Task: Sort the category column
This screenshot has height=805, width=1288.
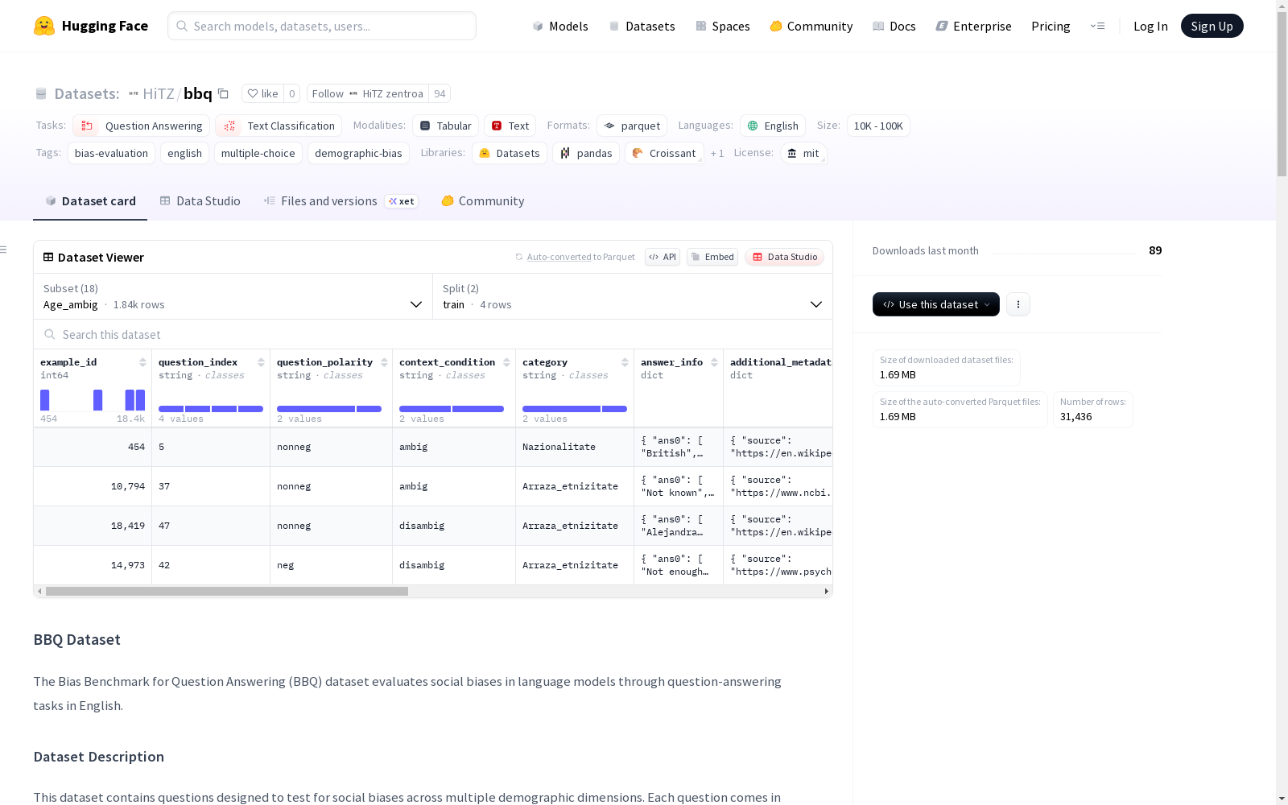Action: pos(625,362)
